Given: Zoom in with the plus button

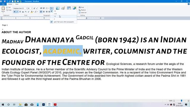Looking at the screenshot, I should coord(188,101).
